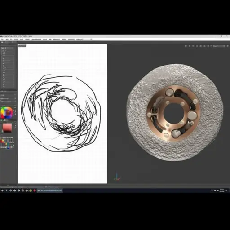Select the active application button on taskbar
The width and height of the screenshot is (230, 230).
coord(50,190)
